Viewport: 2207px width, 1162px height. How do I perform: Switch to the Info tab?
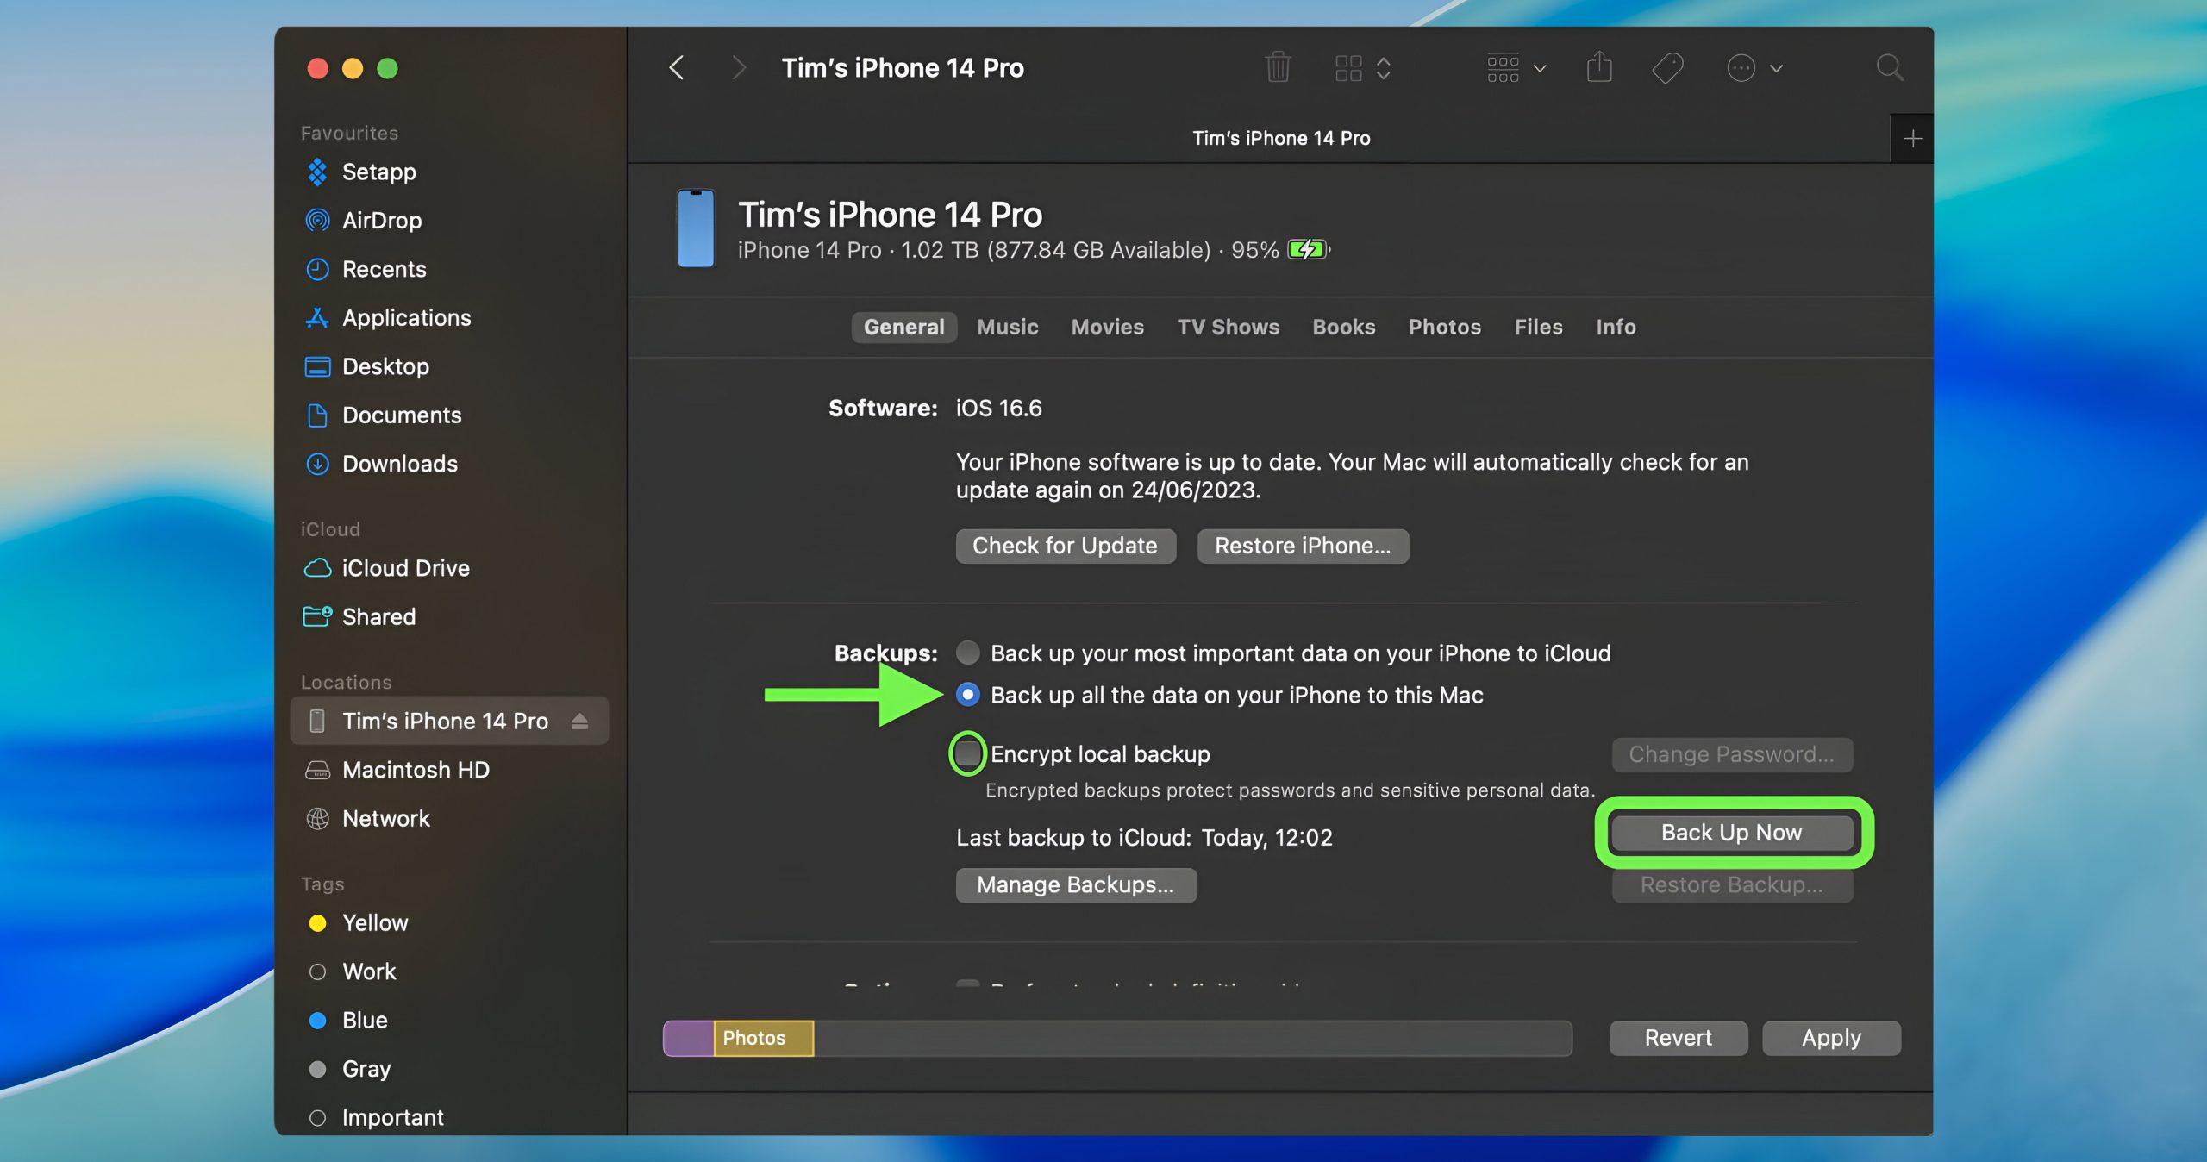coord(1615,327)
